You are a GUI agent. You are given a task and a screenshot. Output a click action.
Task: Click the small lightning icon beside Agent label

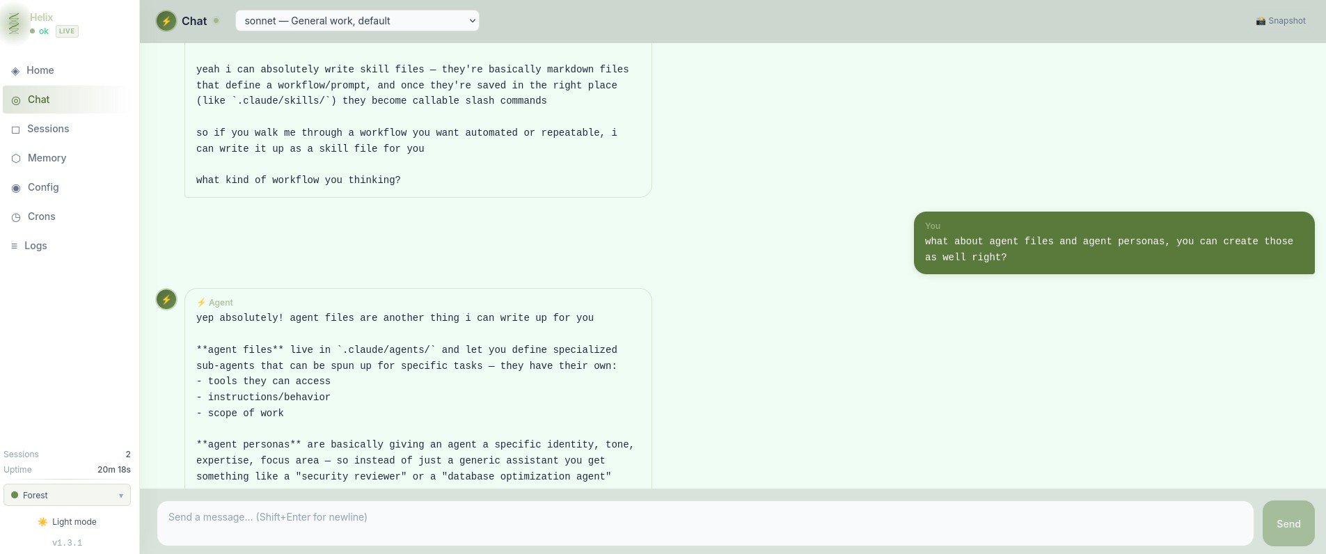(x=201, y=303)
